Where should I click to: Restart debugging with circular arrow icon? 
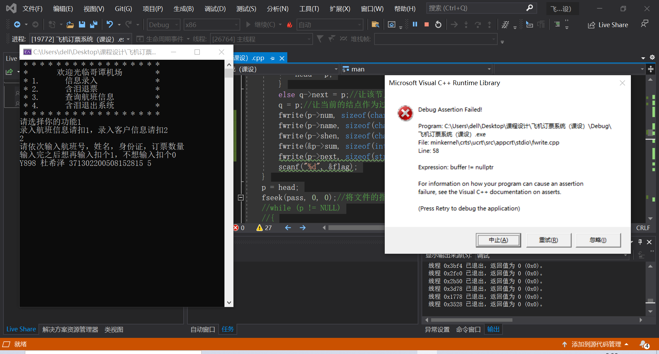pyautogui.click(x=438, y=24)
